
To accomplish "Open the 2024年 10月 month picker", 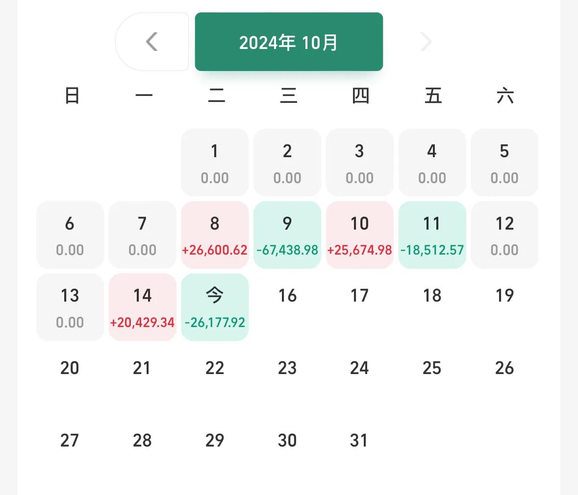I will point(289,42).
